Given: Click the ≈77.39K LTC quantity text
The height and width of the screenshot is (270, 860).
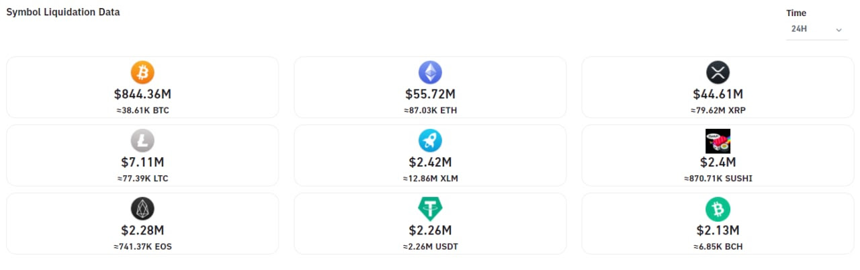Looking at the screenshot, I should coord(142,179).
